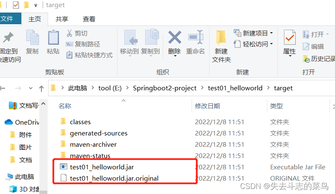Go to Springboot2-project in breadcrumb
This screenshot has height=194, width=335.
click(164, 88)
